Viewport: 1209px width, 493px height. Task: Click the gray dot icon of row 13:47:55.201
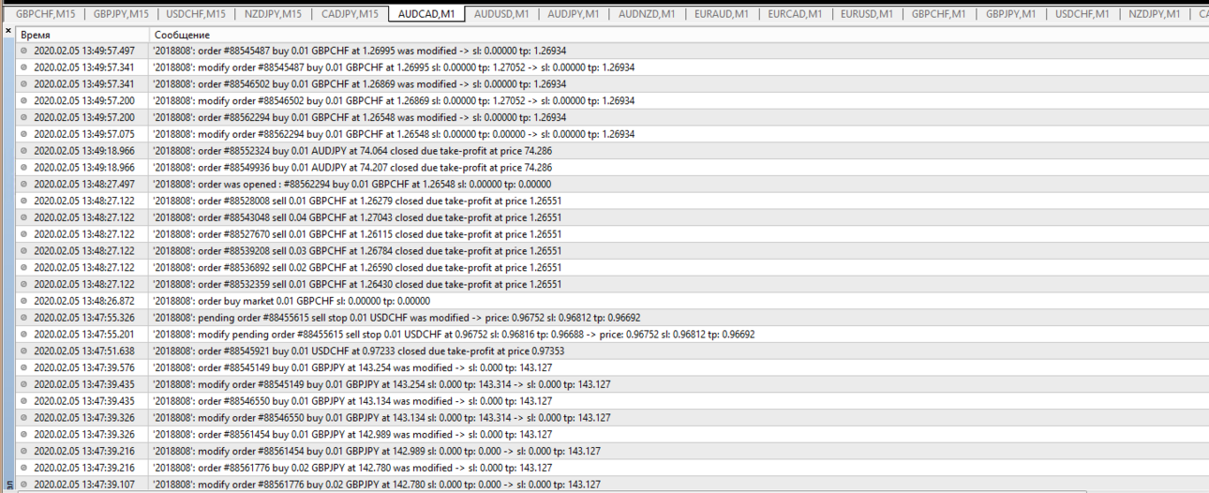(24, 335)
